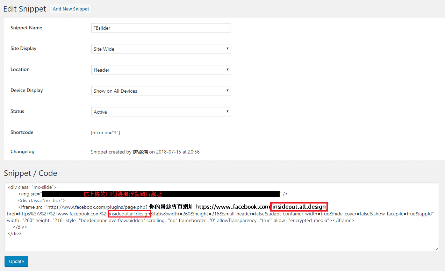Click the blacked-out img src URL in the code
The height and width of the screenshot is (271, 445).
(161, 194)
